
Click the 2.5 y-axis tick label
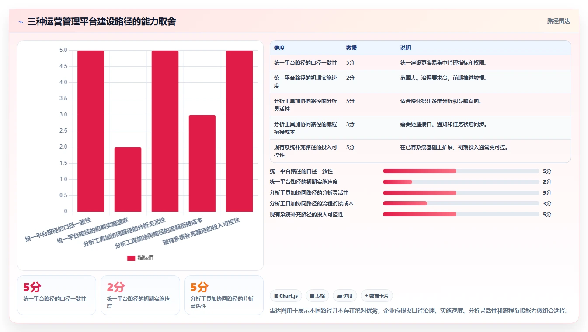(x=63, y=131)
